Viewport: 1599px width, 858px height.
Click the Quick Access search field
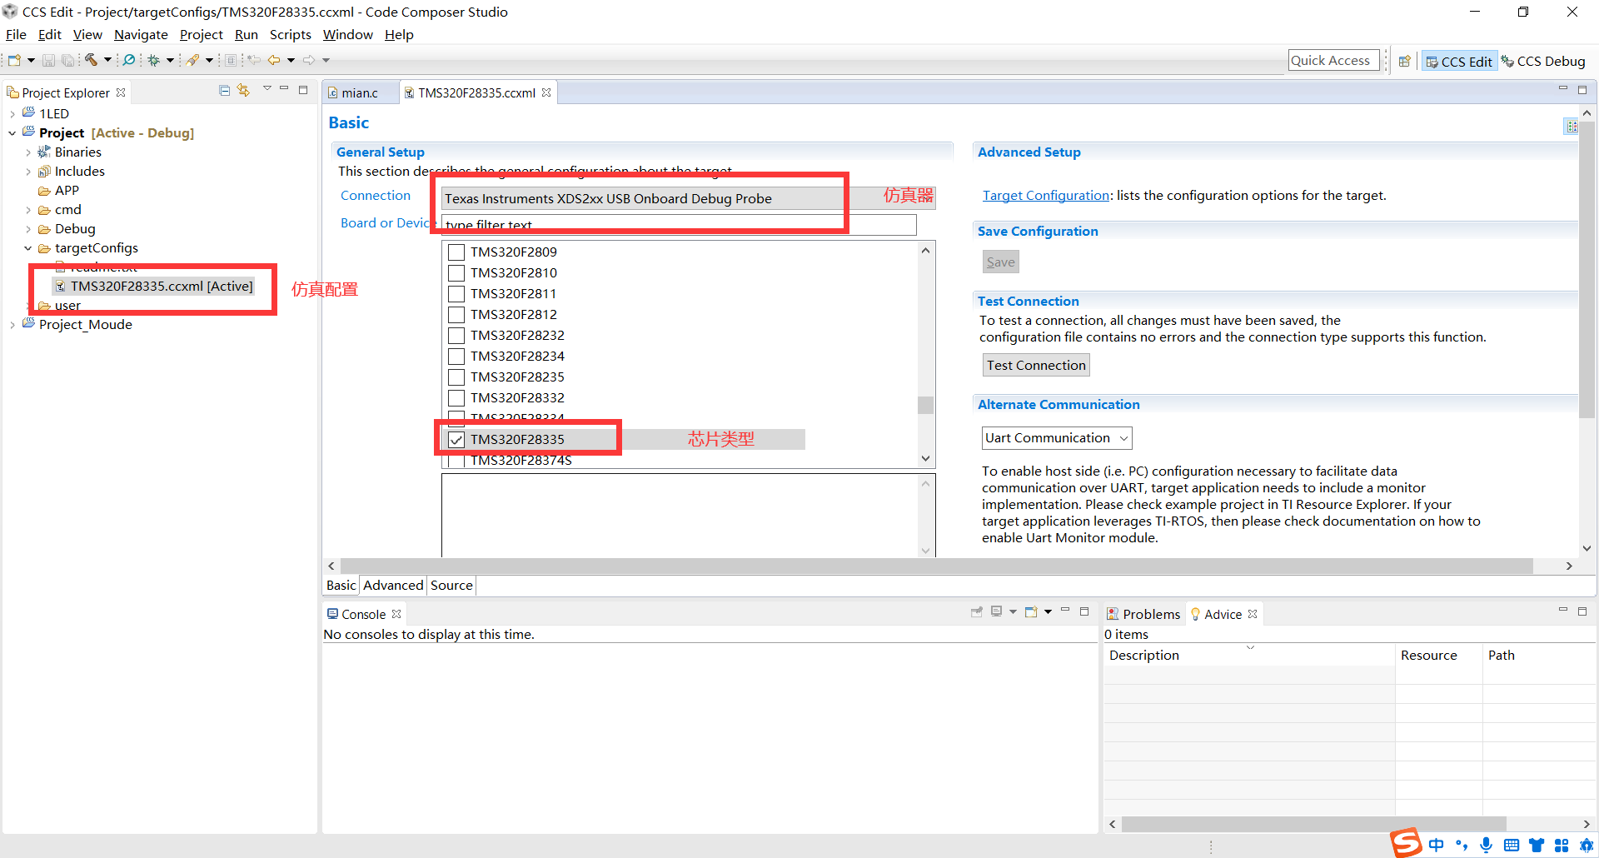pyautogui.click(x=1333, y=61)
